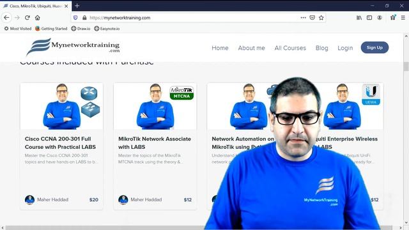Screen dimensions: 409x230
Task: Click Login in the navigation
Action: [x=345, y=48]
